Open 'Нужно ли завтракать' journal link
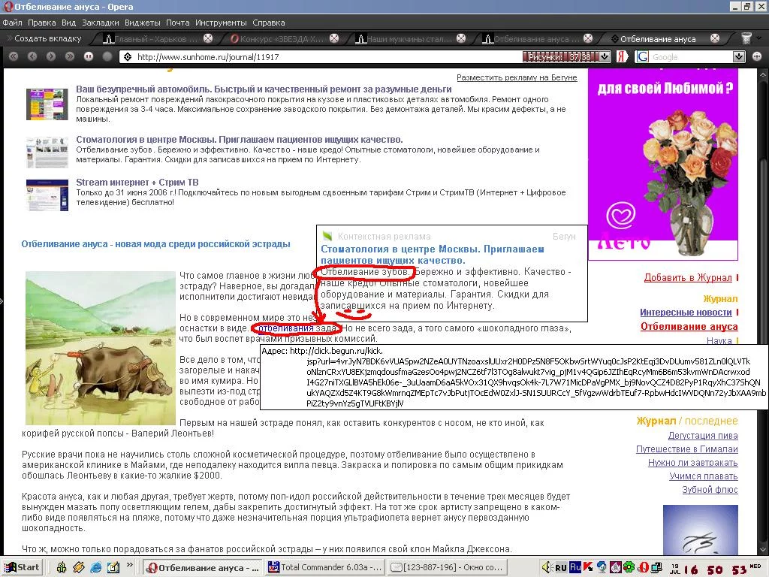The width and height of the screenshot is (769, 577). tap(693, 463)
